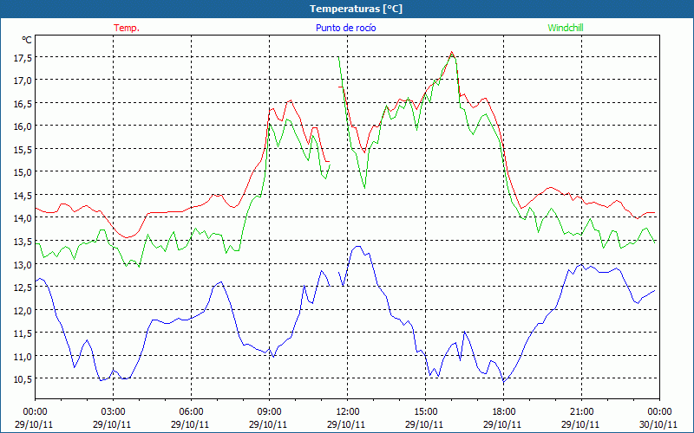Click the 30/10/11 date label
694x433 pixels.
pos(659,424)
